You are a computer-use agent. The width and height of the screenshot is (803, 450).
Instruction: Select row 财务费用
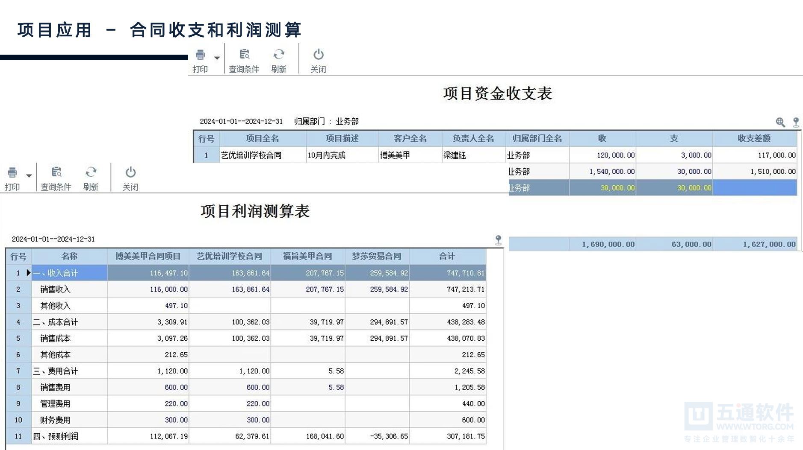point(246,420)
